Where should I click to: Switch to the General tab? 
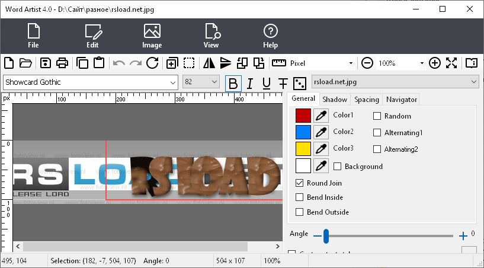(x=303, y=98)
